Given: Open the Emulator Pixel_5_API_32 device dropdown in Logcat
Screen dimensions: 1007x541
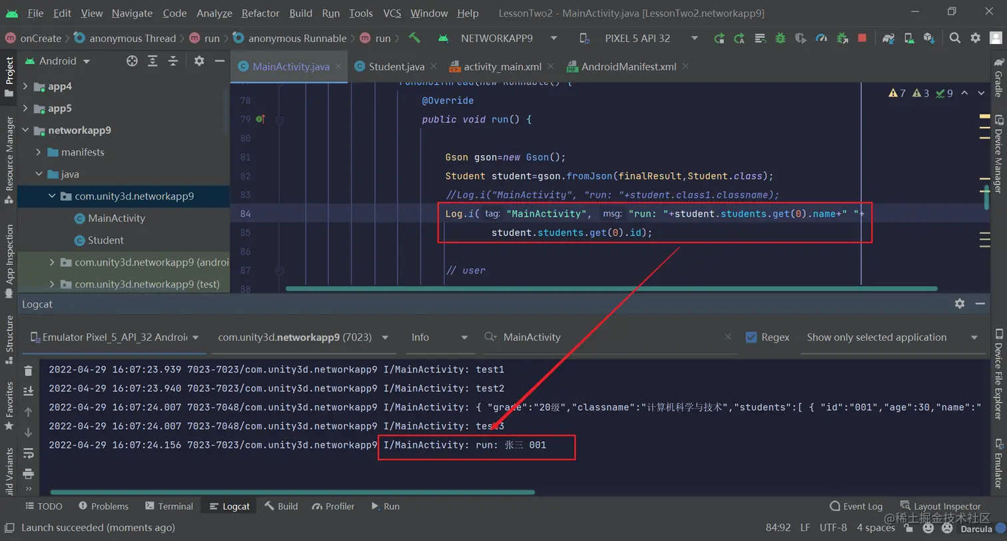Looking at the screenshot, I should pos(115,337).
